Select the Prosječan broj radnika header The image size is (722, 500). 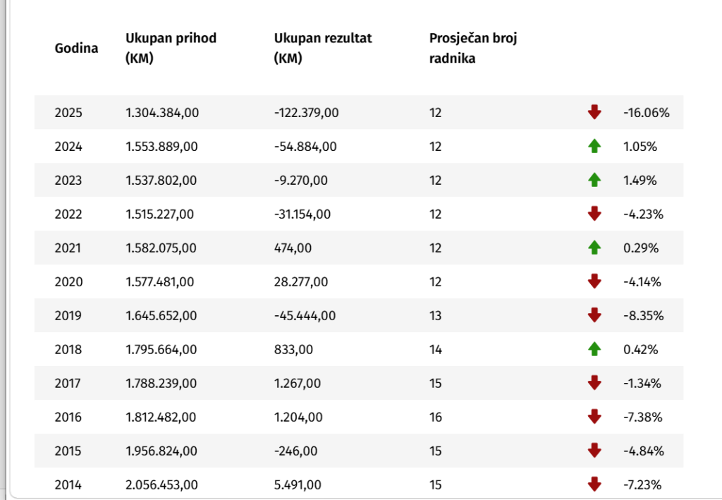pyautogui.click(x=473, y=48)
